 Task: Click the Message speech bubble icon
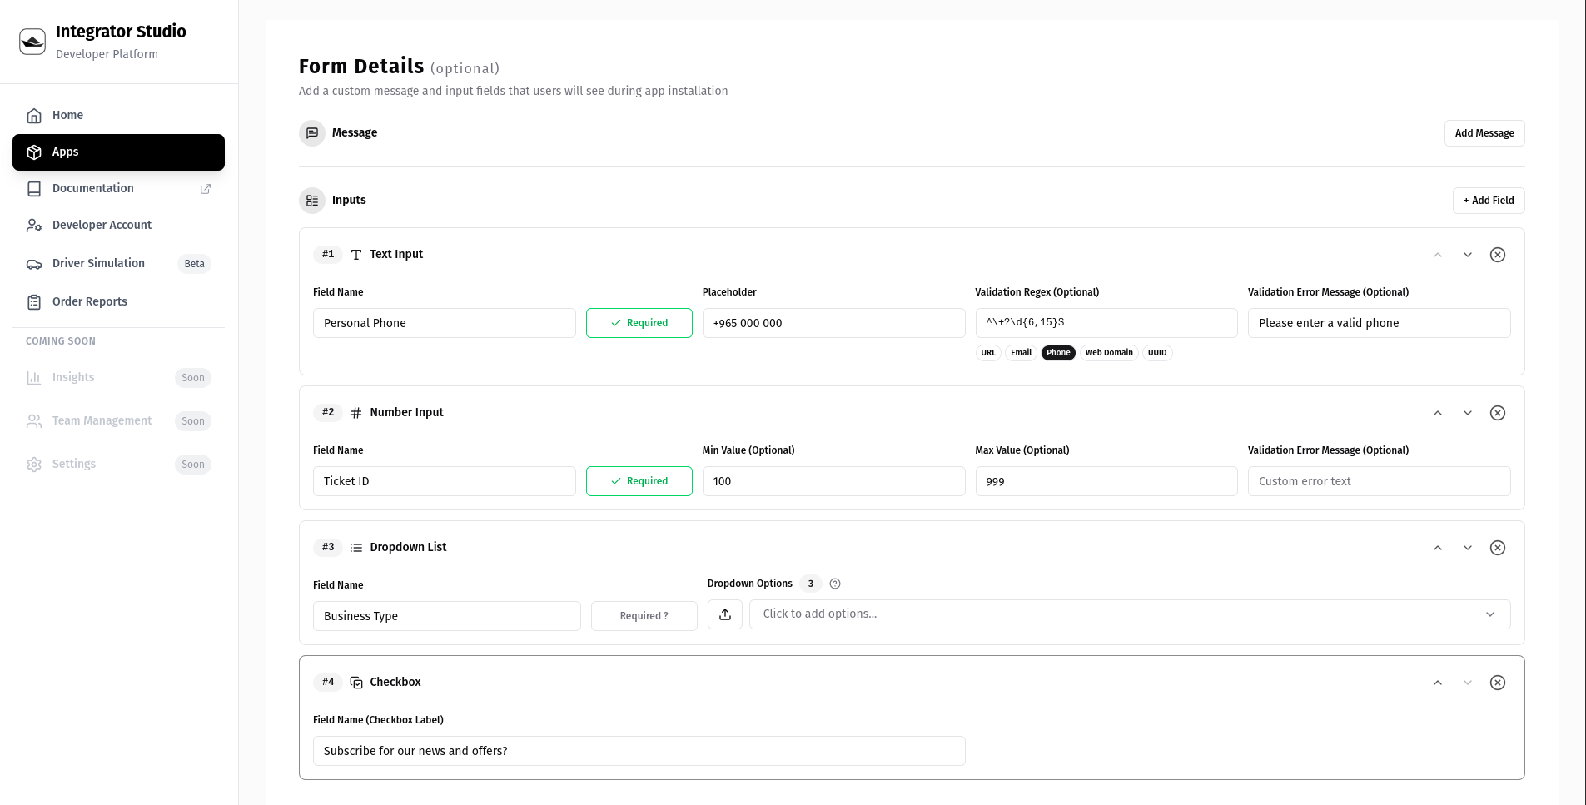pos(311,132)
